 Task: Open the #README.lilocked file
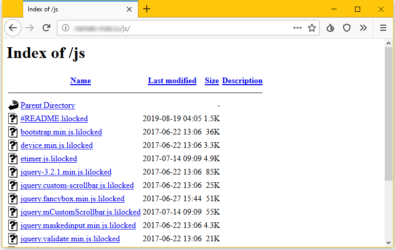(x=54, y=119)
